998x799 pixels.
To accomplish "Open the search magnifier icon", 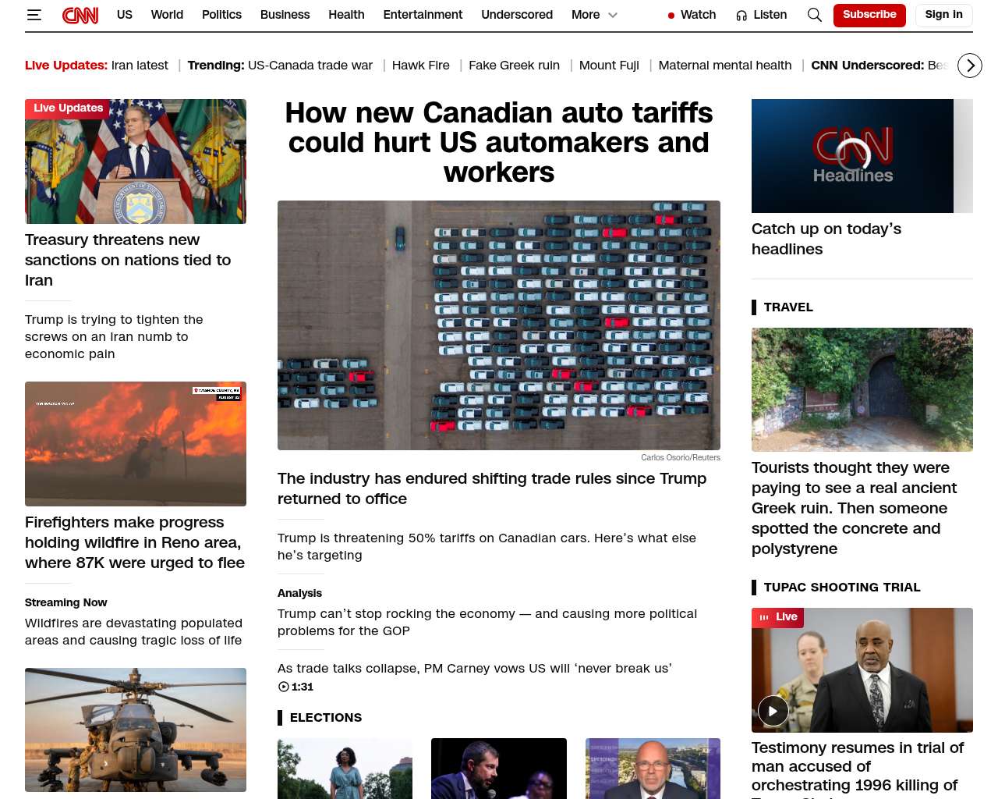I will [815, 15].
